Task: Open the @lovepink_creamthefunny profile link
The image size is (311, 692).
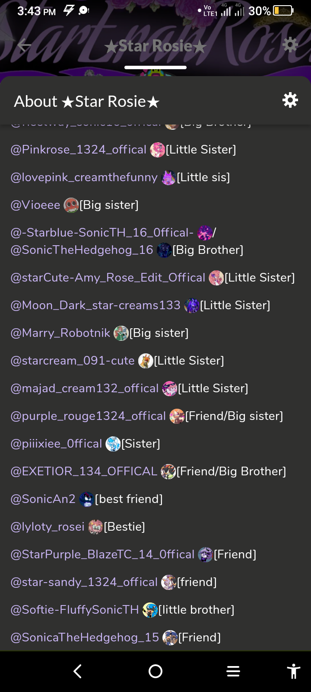Action: (x=84, y=177)
